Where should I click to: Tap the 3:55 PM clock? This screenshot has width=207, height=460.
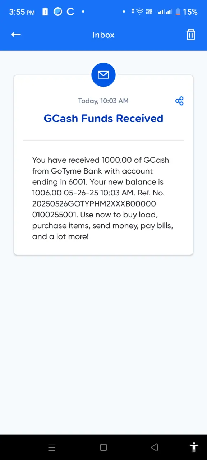22,12
